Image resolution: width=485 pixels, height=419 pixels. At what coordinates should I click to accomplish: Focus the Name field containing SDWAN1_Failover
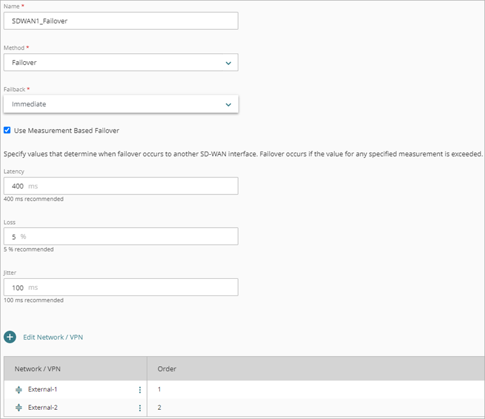pyautogui.click(x=120, y=21)
